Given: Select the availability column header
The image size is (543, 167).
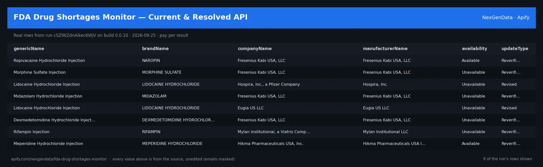Looking at the screenshot, I should 474,49.
